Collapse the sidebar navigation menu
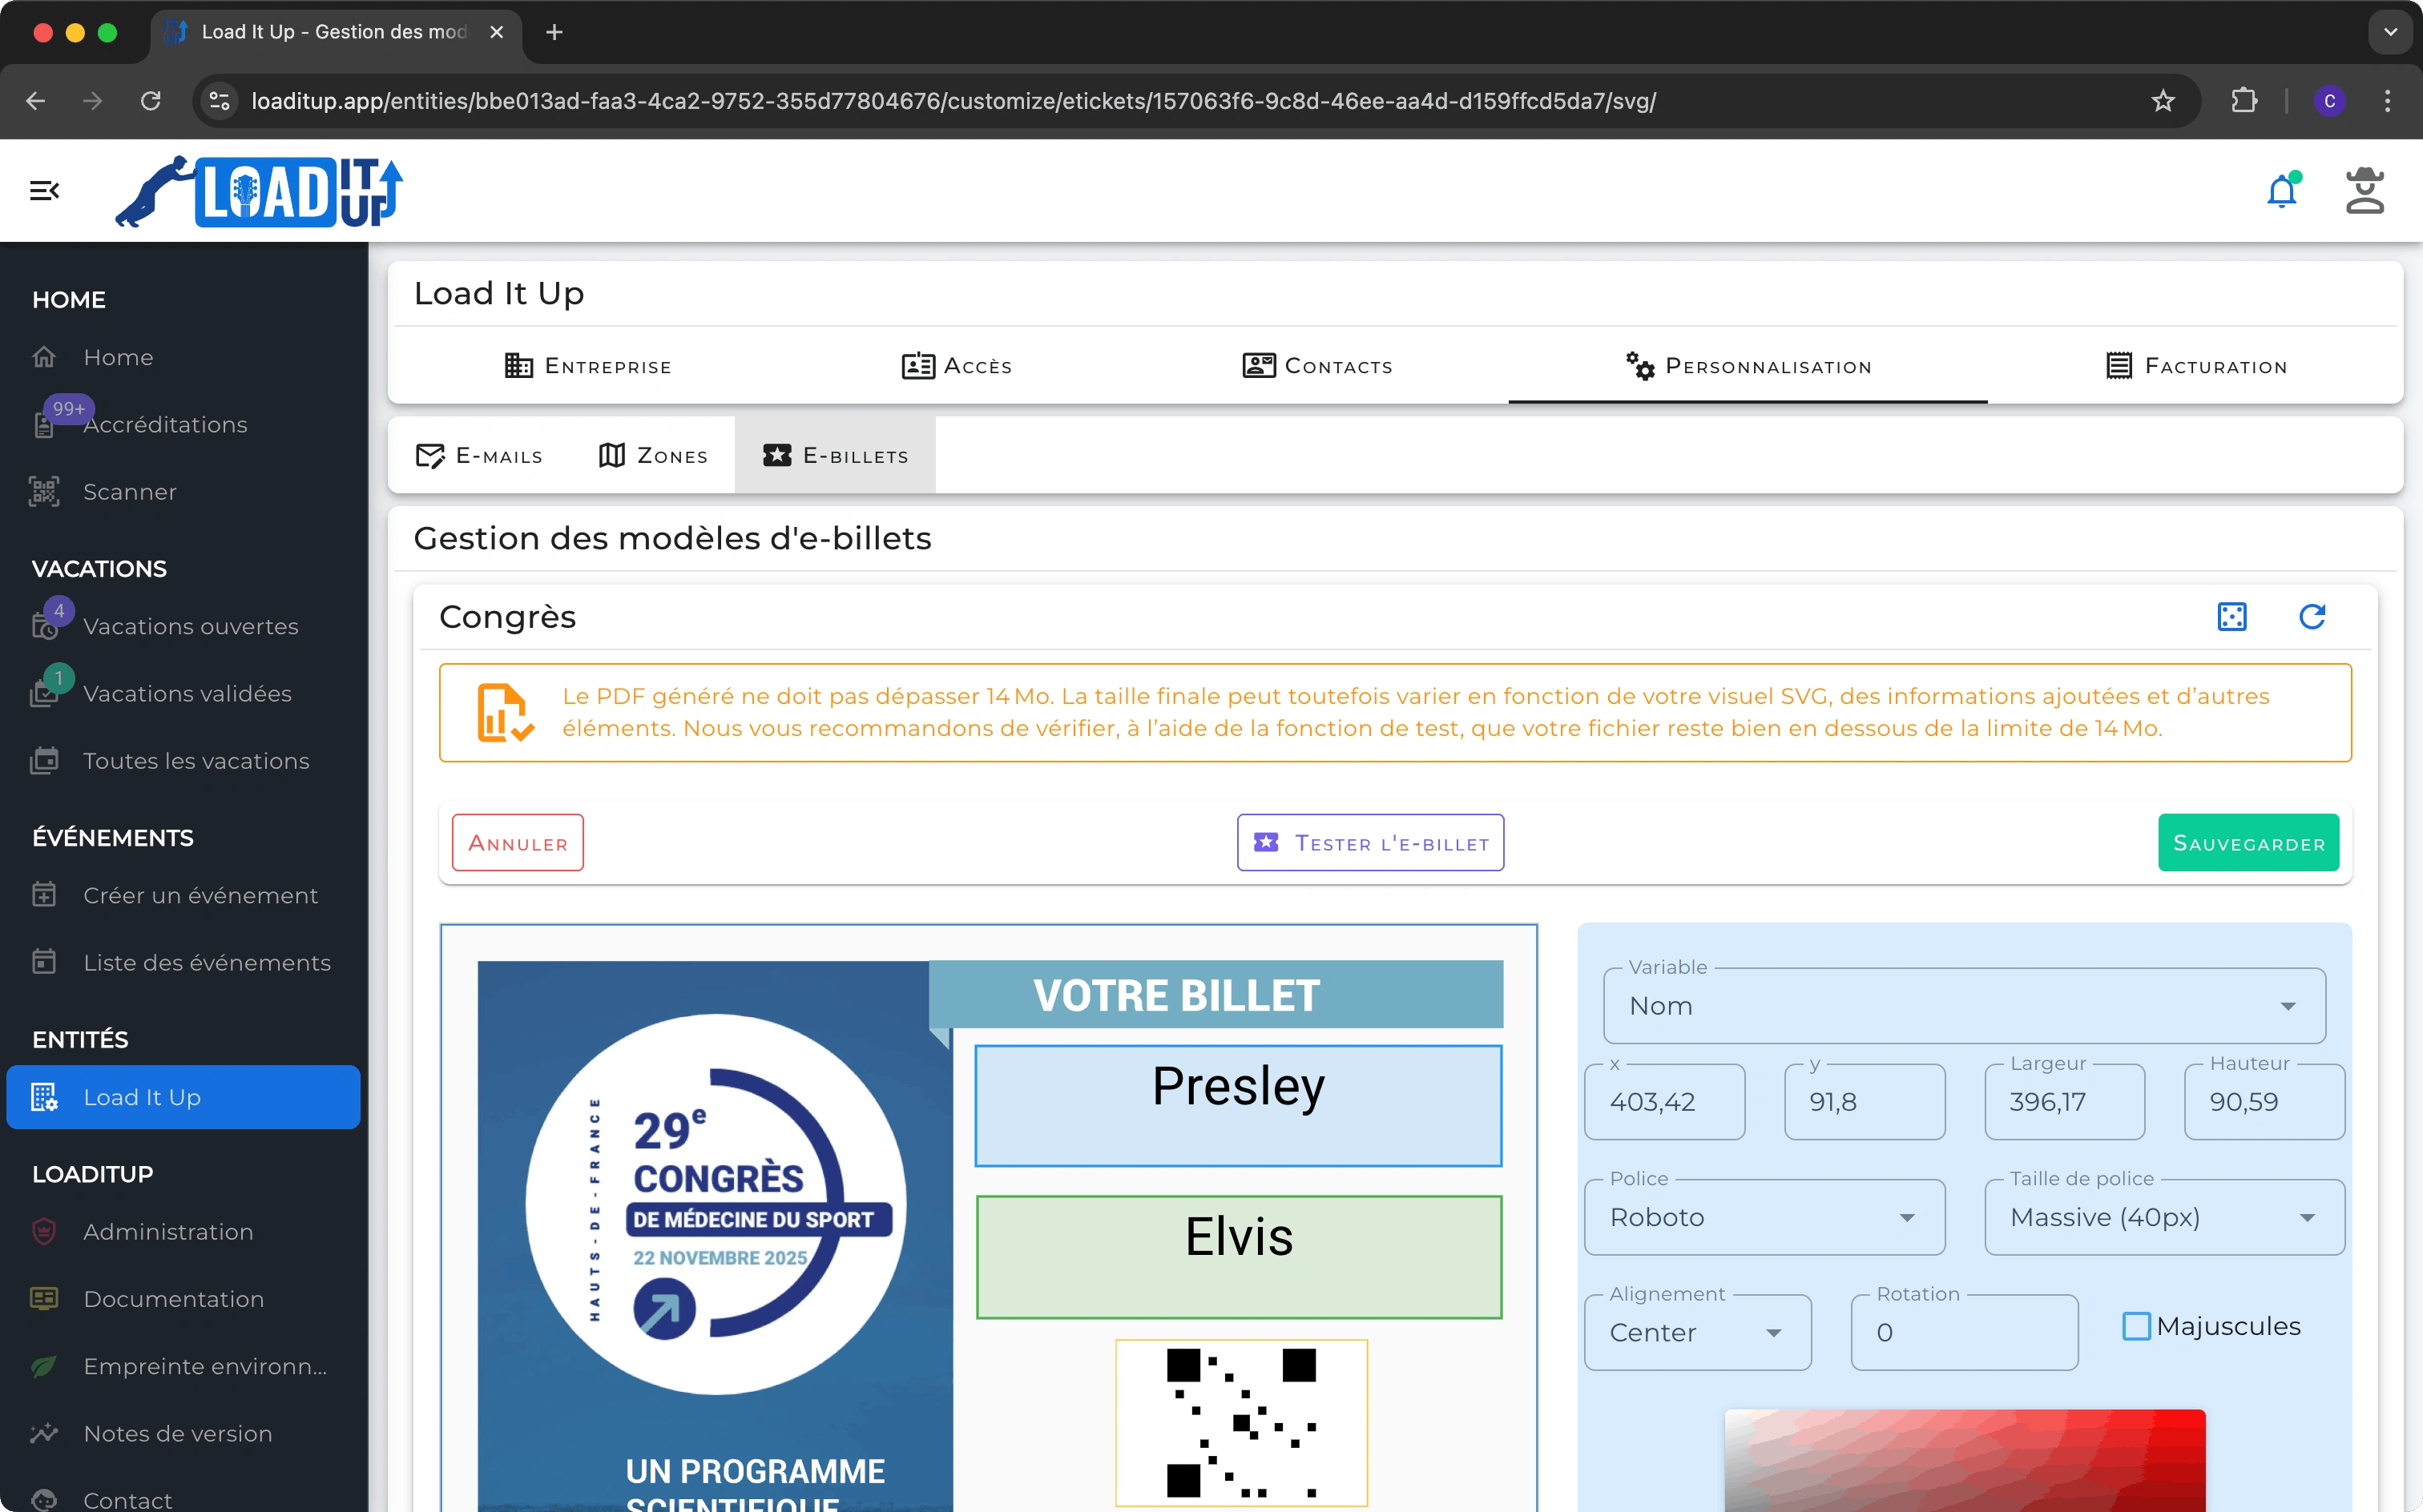 [x=44, y=190]
